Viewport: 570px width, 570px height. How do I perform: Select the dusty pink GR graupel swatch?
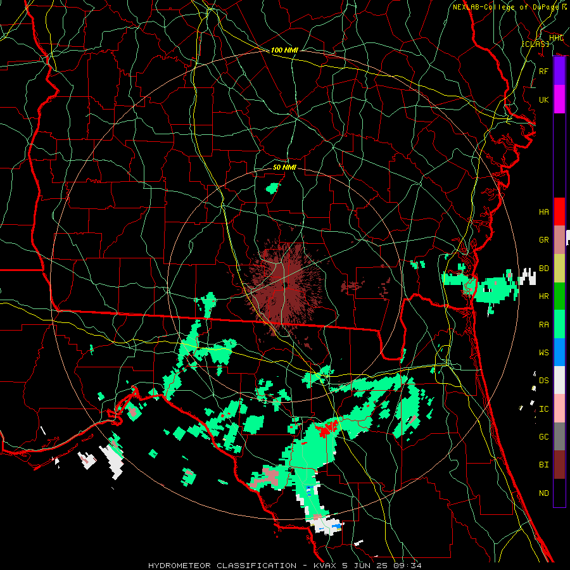tap(559, 240)
